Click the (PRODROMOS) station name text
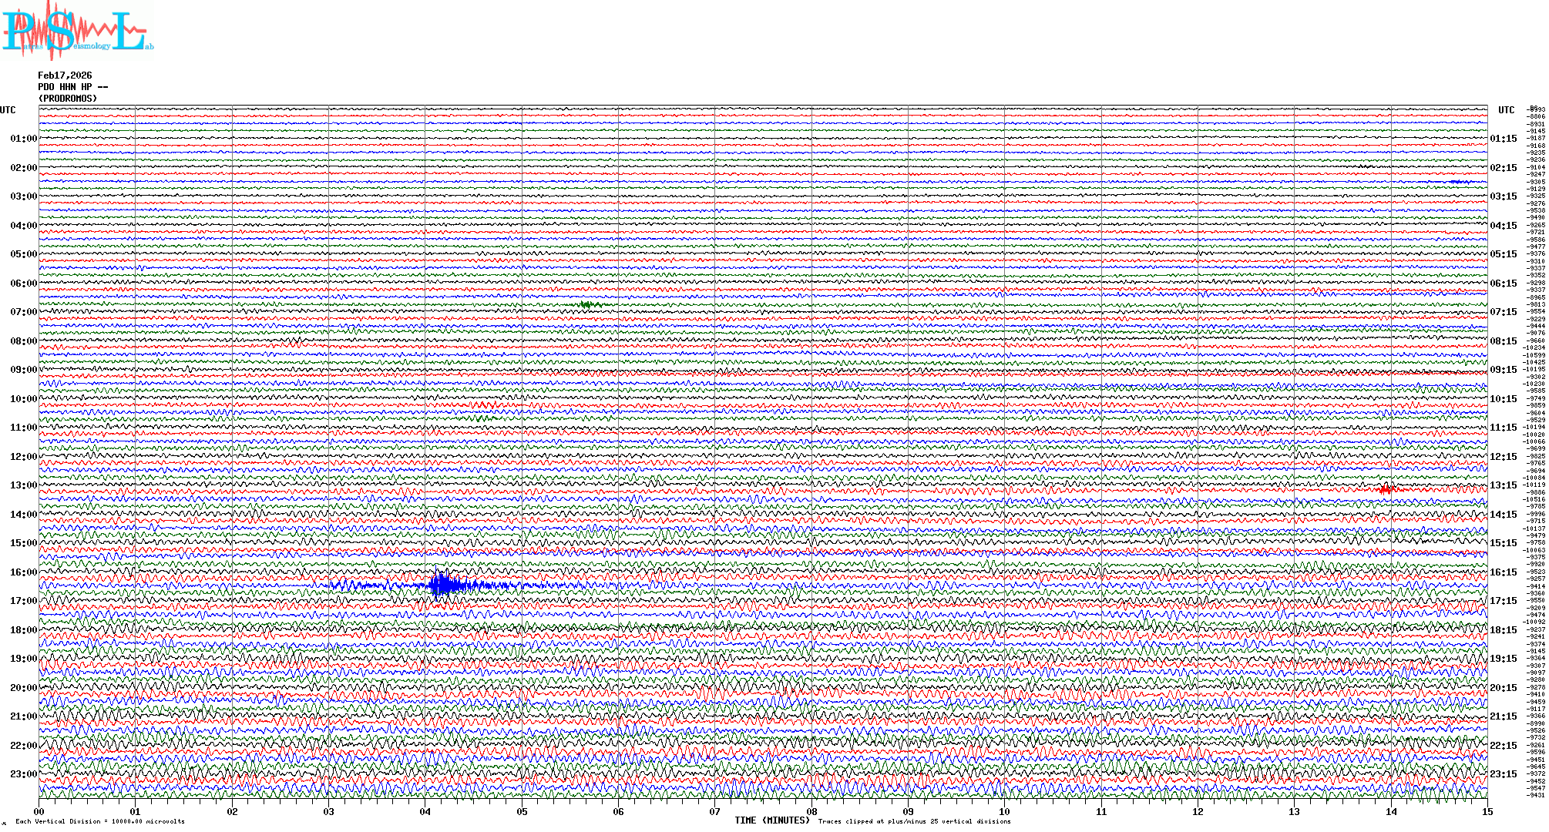Screen dimensions: 1549x832 coord(68,99)
